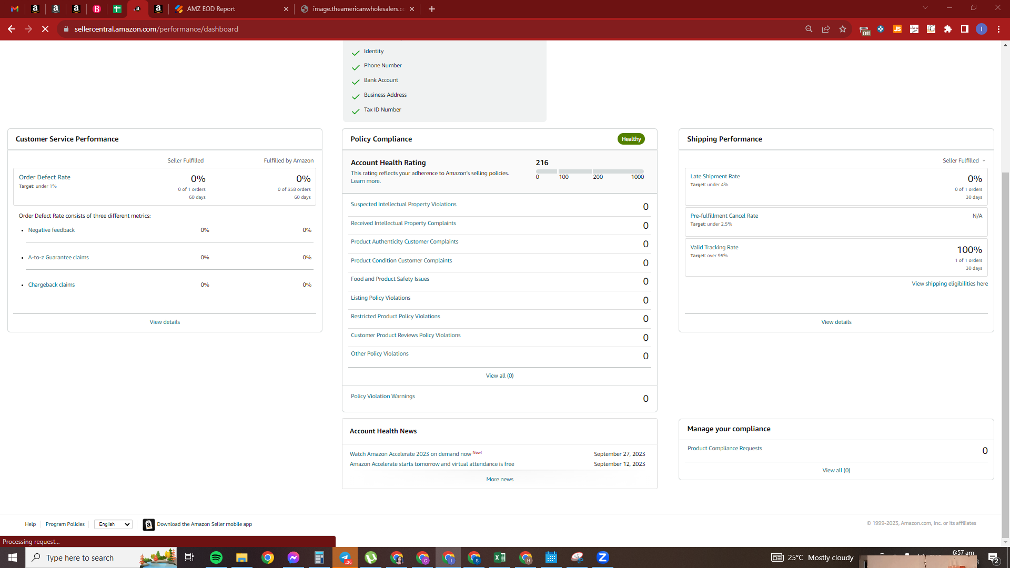This screenshot has width=1010, height=568.
Task: Open Policy Violation Warnings
Action: [x=382, y=396]
